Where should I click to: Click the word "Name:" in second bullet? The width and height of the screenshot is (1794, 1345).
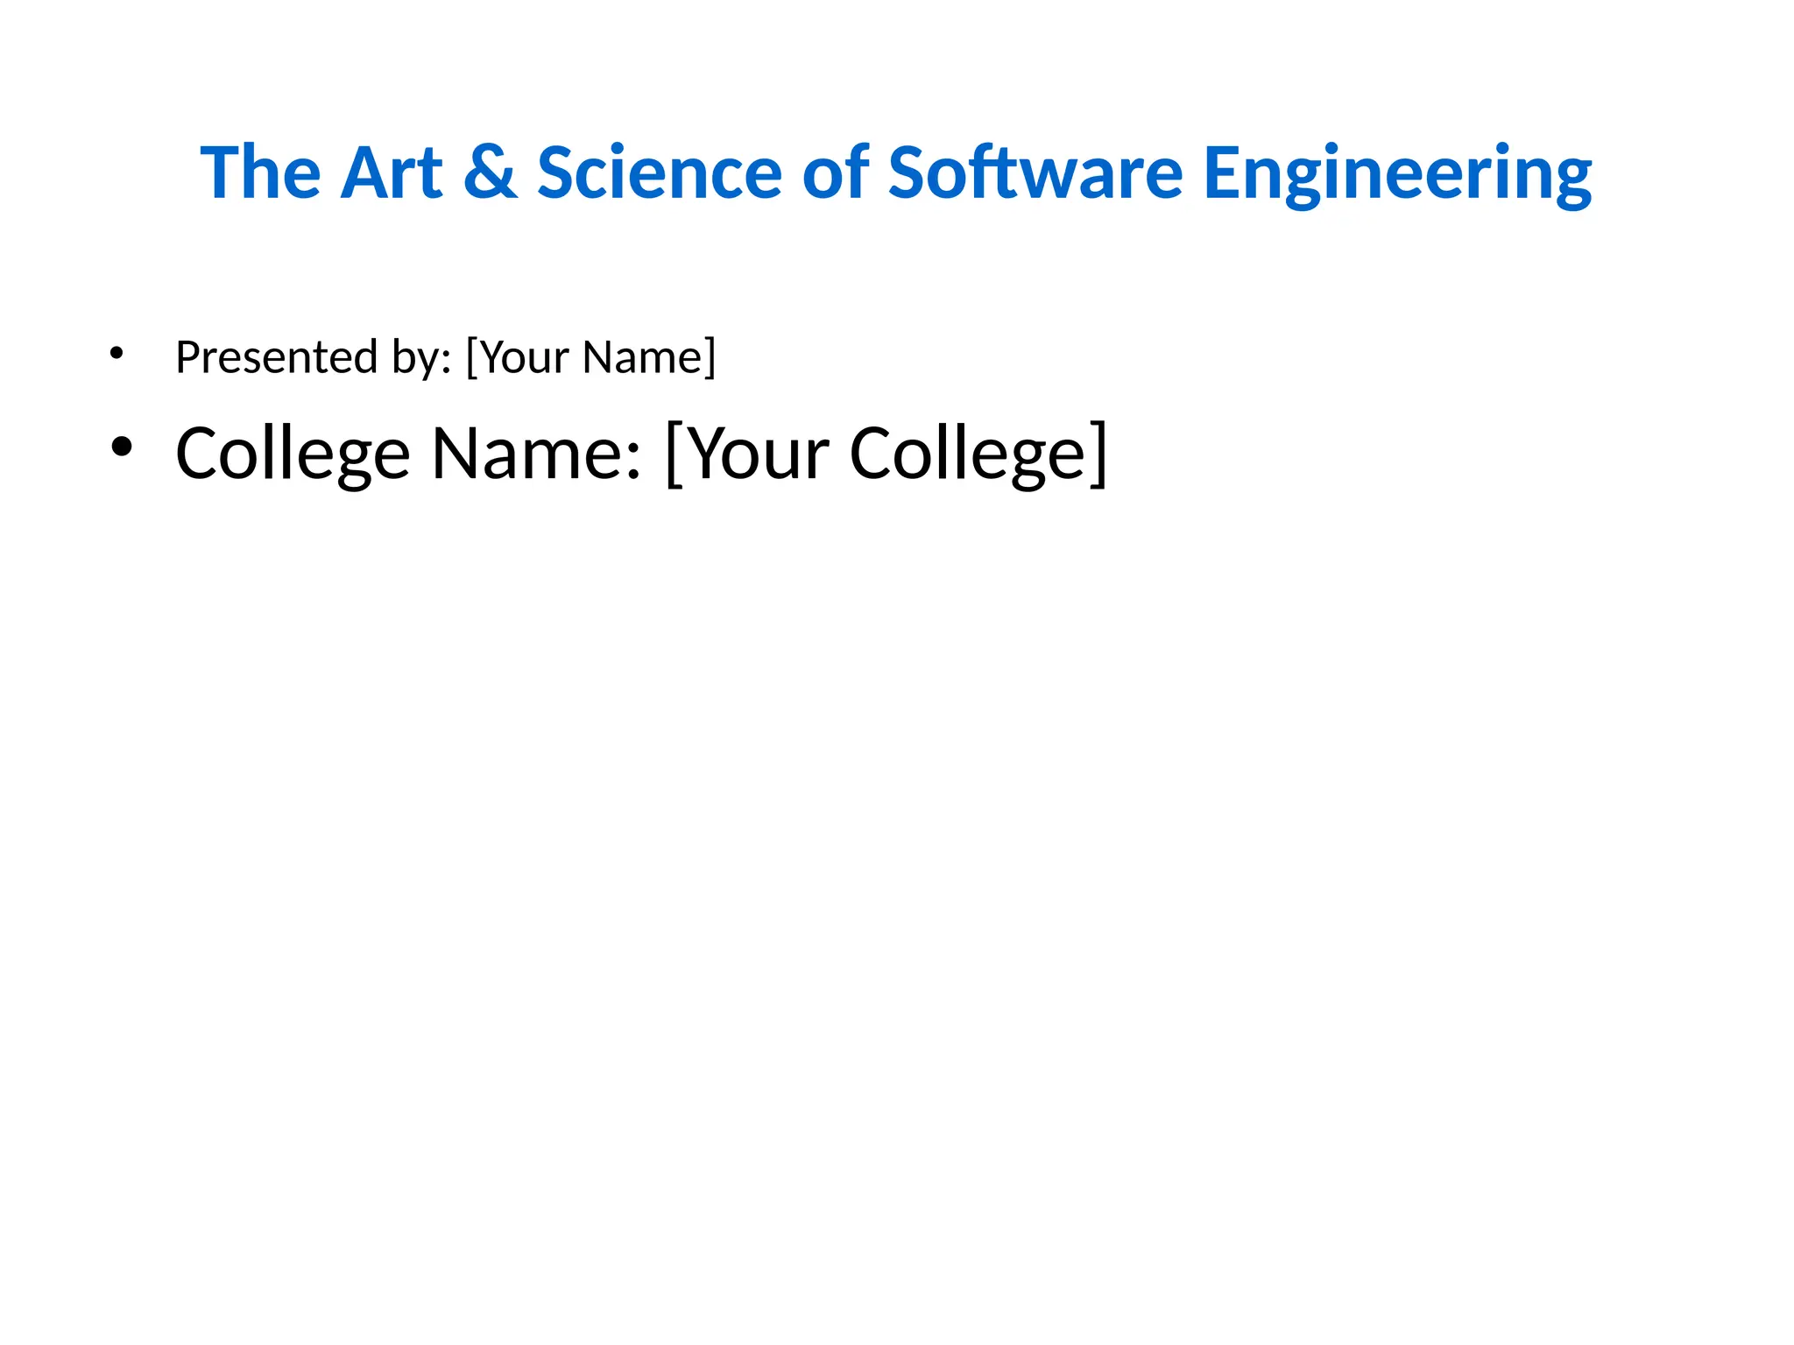tap(536, 454)
